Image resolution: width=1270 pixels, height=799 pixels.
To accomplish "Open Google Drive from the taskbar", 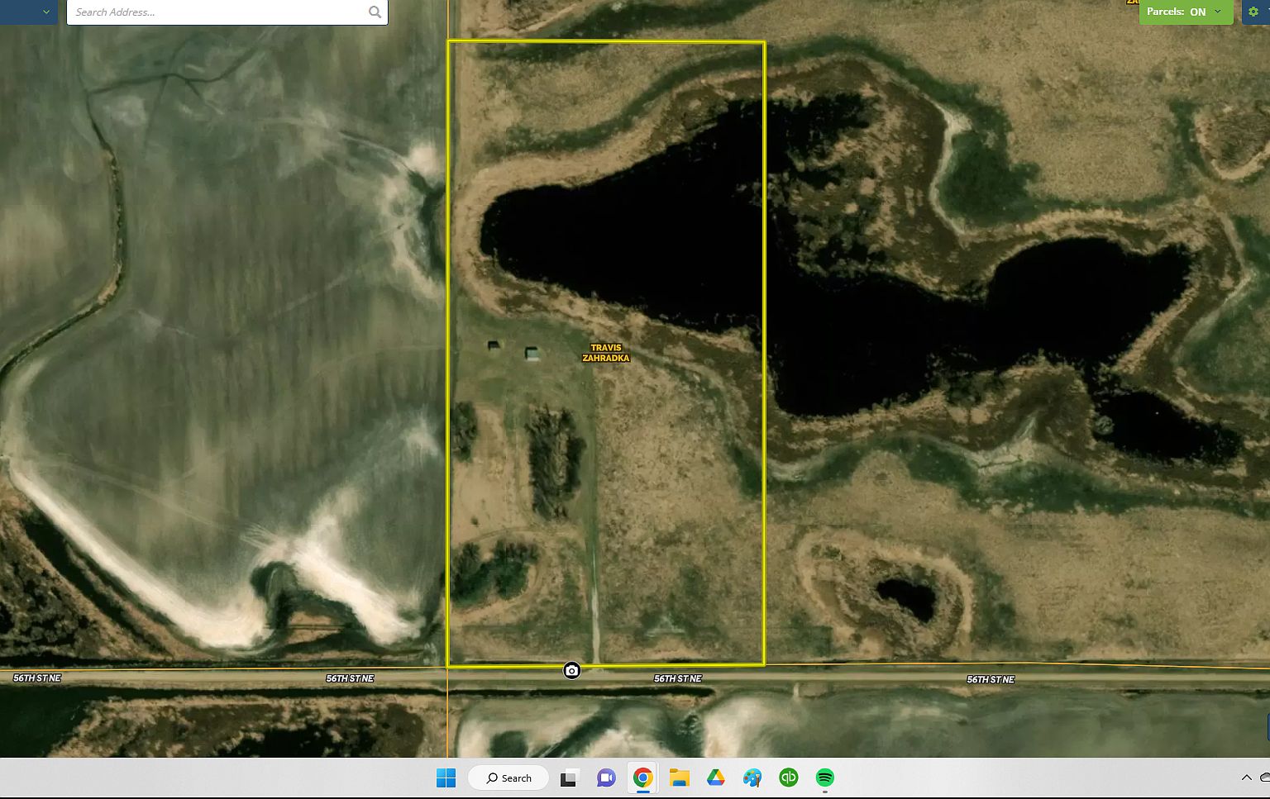I will [716, 778].
